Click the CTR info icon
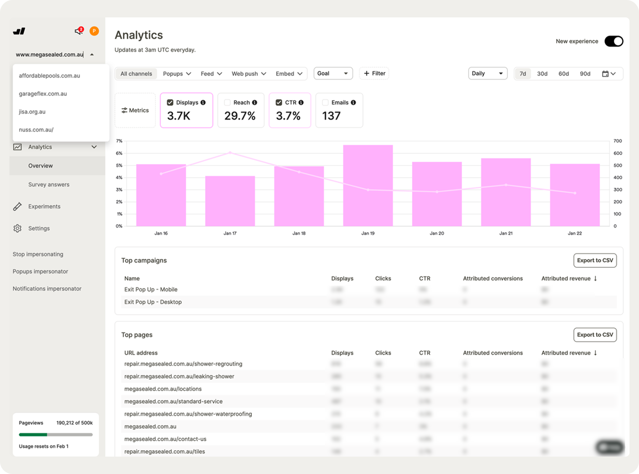The image size is (639, 474). click(x=301, y=102)
